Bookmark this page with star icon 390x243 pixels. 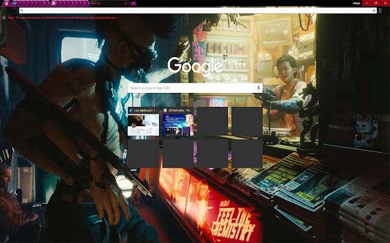coord(374,11)
